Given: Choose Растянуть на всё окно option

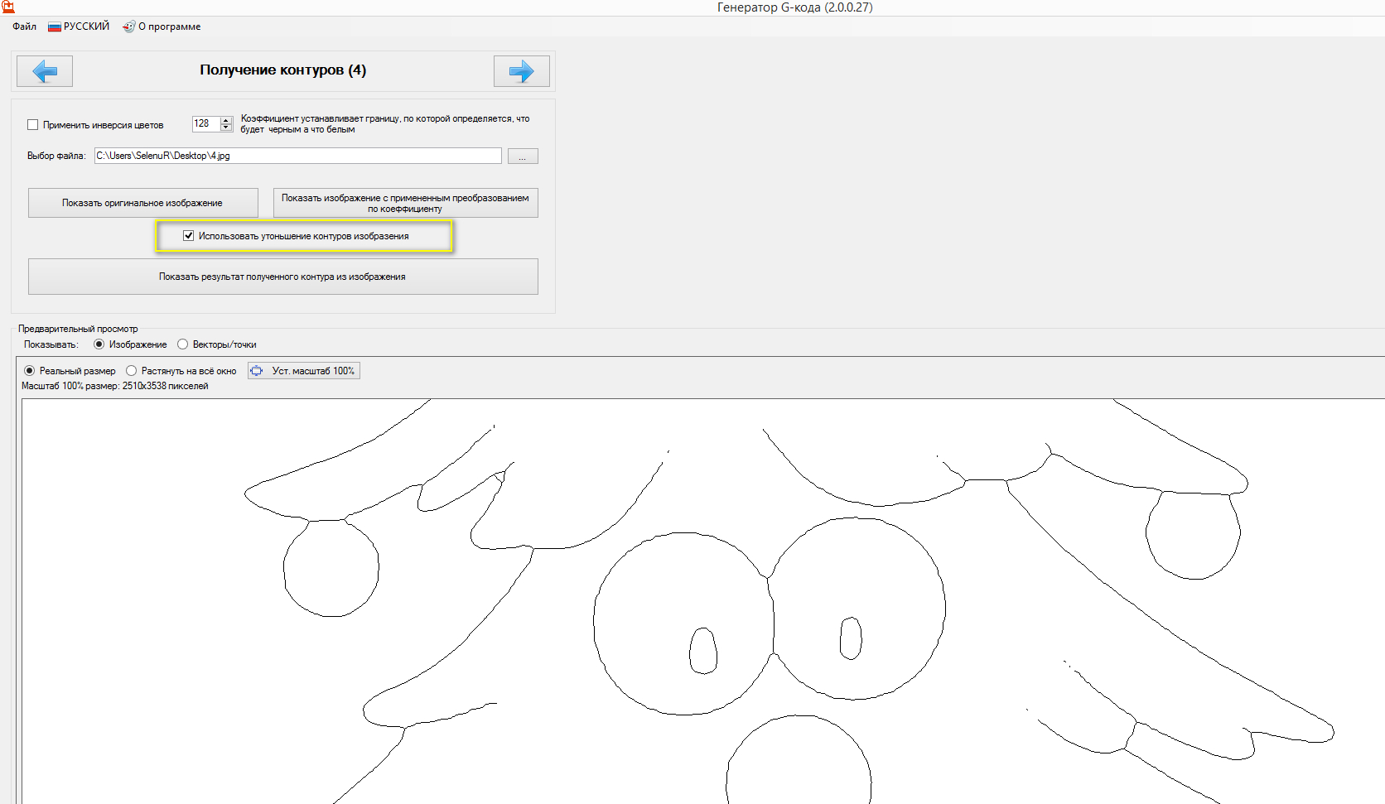Looking at the screenshot, I should pyautogui.click(x=132, y=371).
